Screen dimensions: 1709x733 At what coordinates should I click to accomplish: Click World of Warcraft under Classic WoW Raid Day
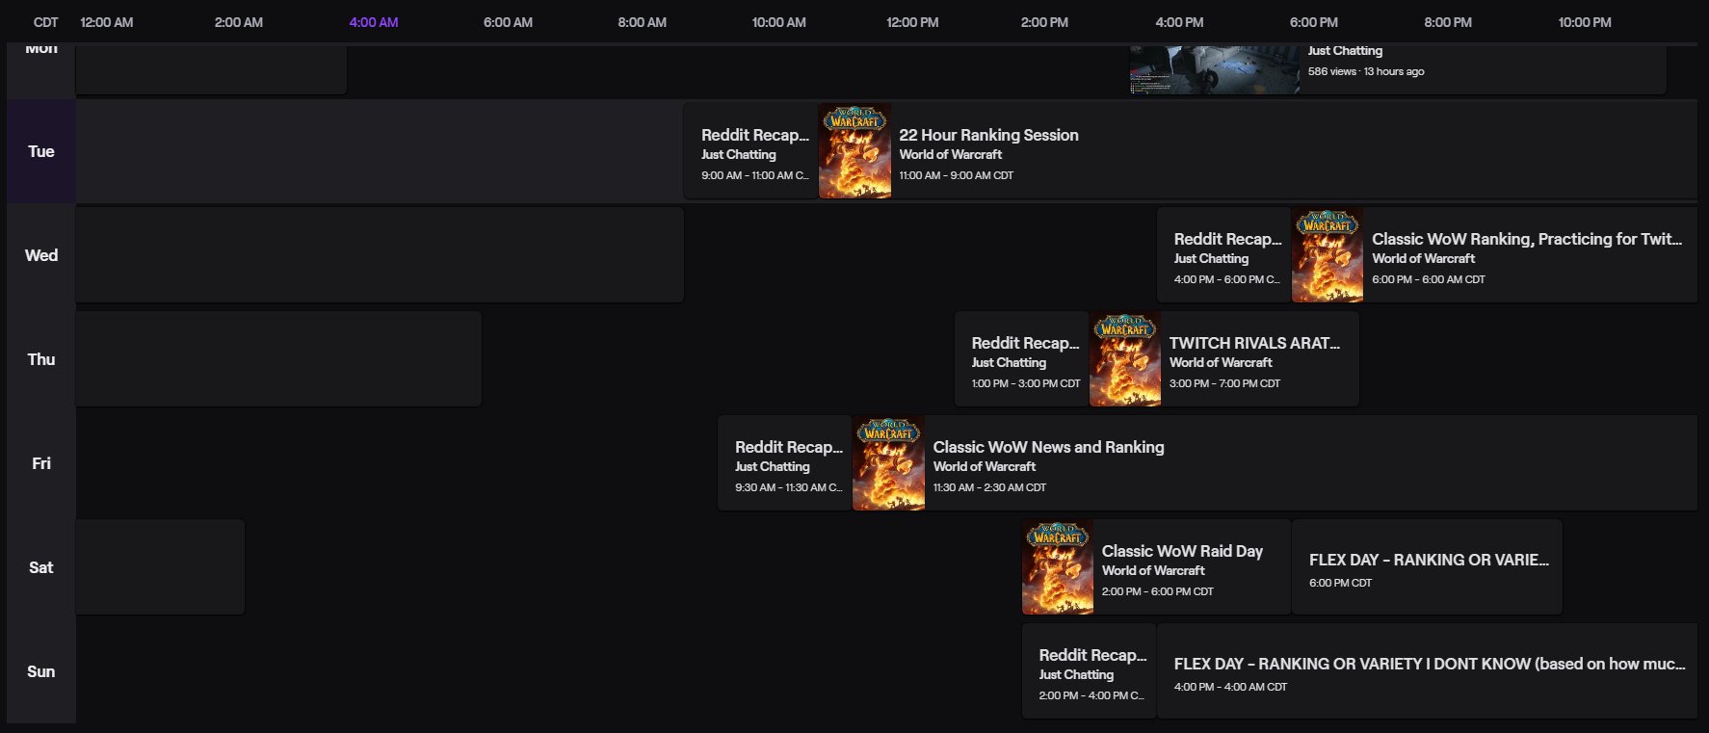(1153, 570)
